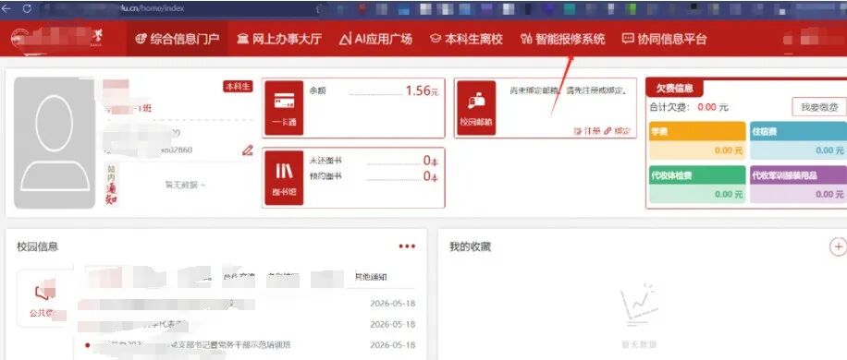The image size is (847, 360).
Task: Click the 欠费信息 header tab
Action: (675, 89)
